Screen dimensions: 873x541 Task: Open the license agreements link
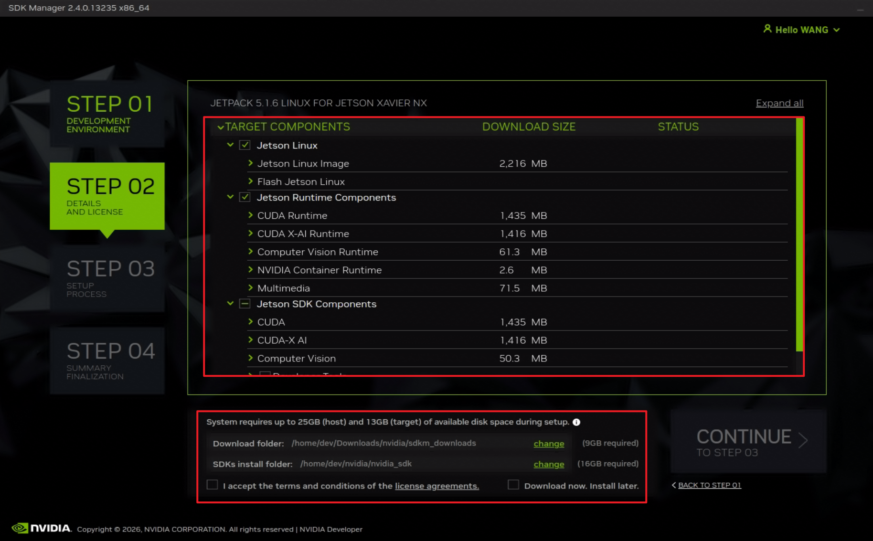436,486
